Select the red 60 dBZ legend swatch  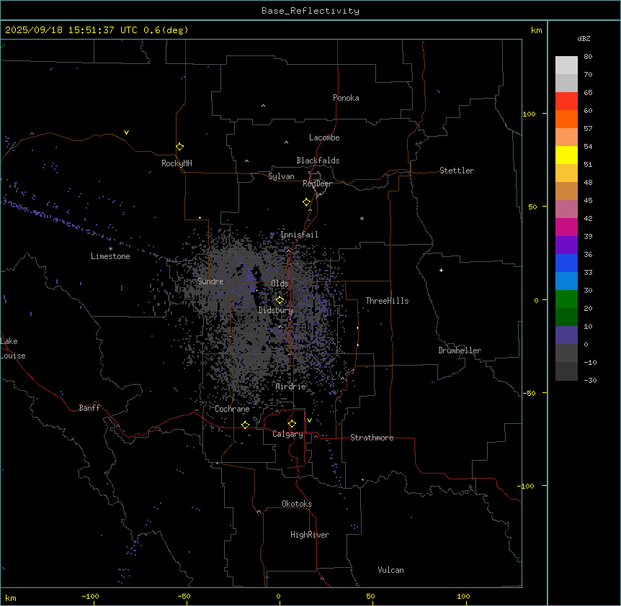(x=566, y=101)
